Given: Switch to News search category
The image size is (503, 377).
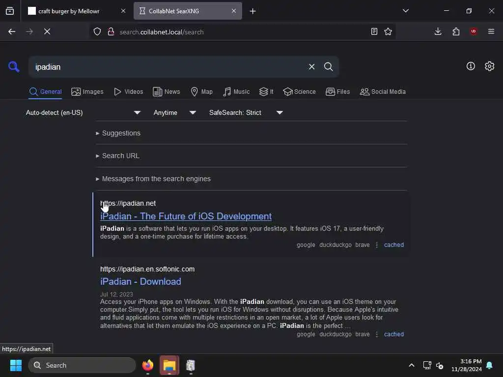Looking at the screenshot, I should tap(167, 92).
